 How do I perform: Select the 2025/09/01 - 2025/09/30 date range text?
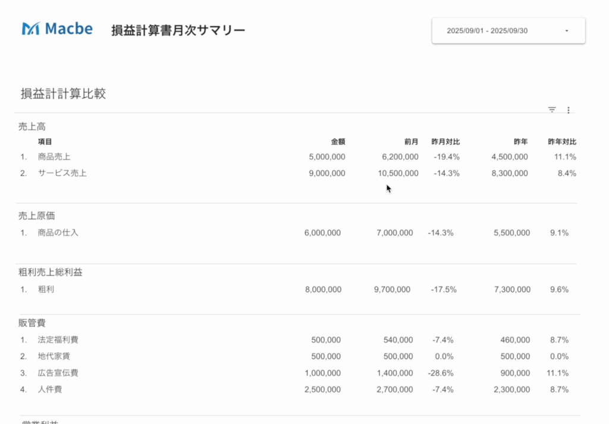487,31
